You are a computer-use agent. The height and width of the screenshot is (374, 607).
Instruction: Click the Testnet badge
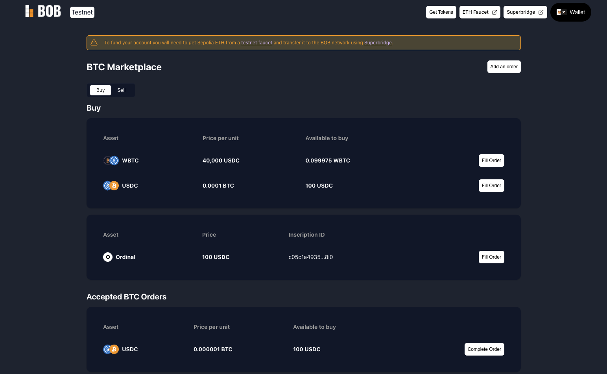pyautogui.click(x=82, y=12)
